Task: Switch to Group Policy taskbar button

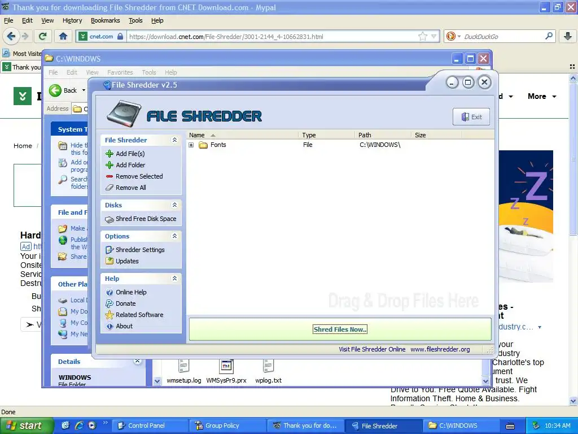Action: pyautogui.click(x=227, y=426)
